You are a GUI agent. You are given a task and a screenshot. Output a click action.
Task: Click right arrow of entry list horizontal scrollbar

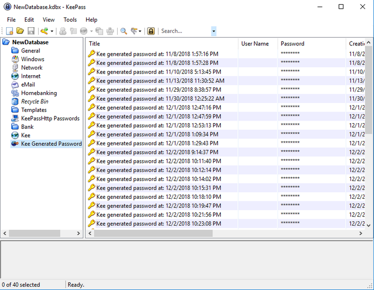tap(361, 233)
